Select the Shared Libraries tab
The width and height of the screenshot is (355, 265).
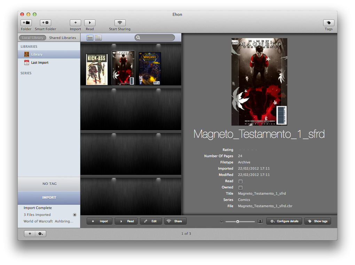click(x=63, y=38)
